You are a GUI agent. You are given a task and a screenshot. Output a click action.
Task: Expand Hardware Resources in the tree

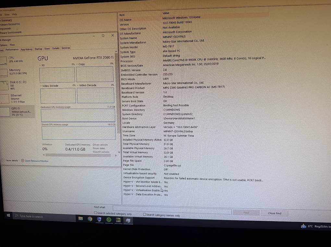coord(10,24)
